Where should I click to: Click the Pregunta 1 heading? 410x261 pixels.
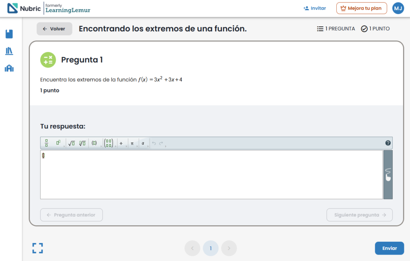(82, 60)
